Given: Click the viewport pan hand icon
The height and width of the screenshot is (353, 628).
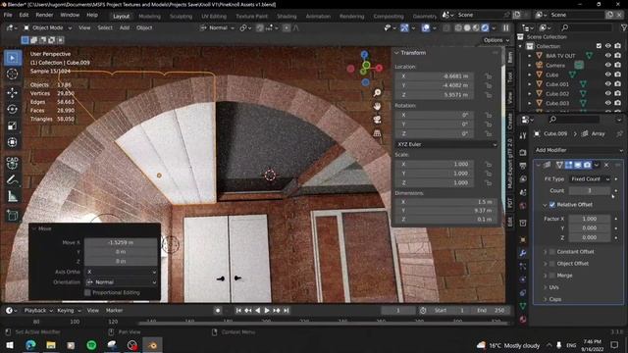Looking at the screenshot, I should (377, 106).
